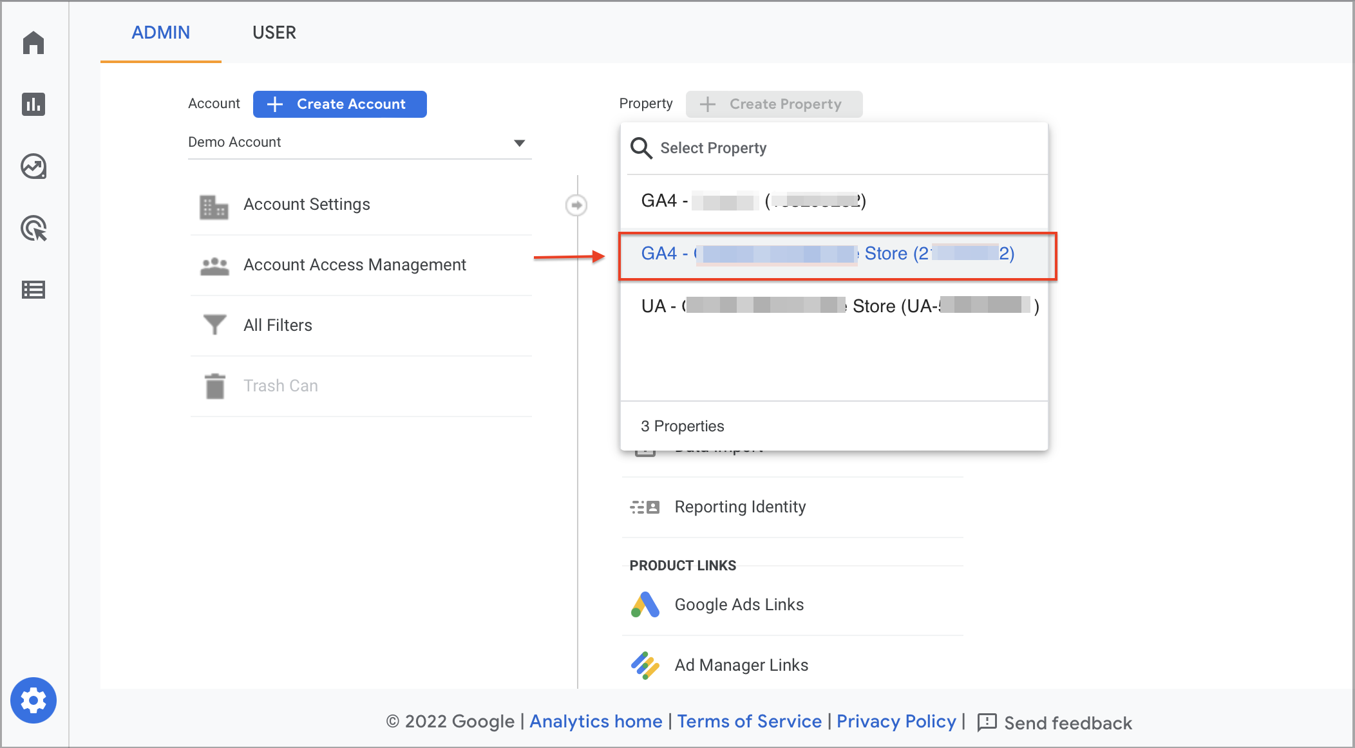Open the Demo Account dropdown

coord(359,142)
